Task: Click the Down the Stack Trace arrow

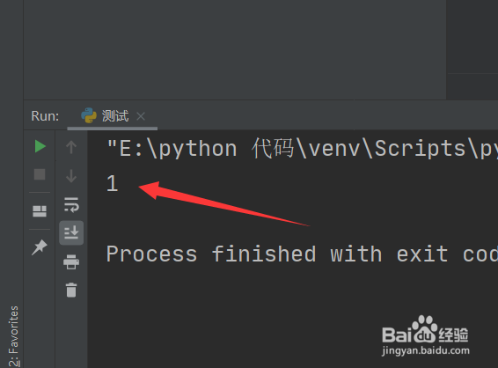Action: pyautogui.click(x=71, y=176)
